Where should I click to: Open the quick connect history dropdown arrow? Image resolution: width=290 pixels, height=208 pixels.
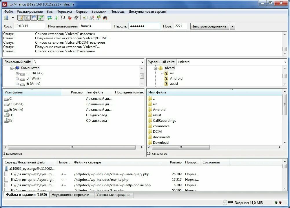(232, 26)
